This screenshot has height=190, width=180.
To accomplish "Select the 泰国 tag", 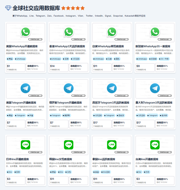I will [96, 172].
